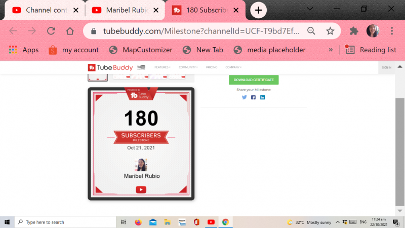
Task: Click the YouTube play icon on certificate
Action: coord(141,189)
